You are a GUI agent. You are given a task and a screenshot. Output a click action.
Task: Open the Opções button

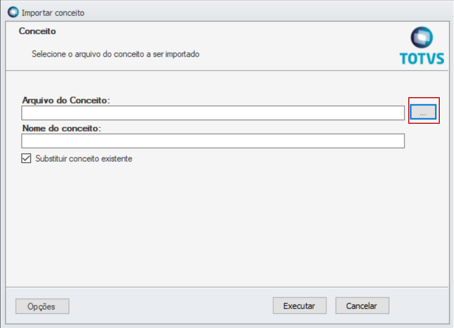(42, 306)
